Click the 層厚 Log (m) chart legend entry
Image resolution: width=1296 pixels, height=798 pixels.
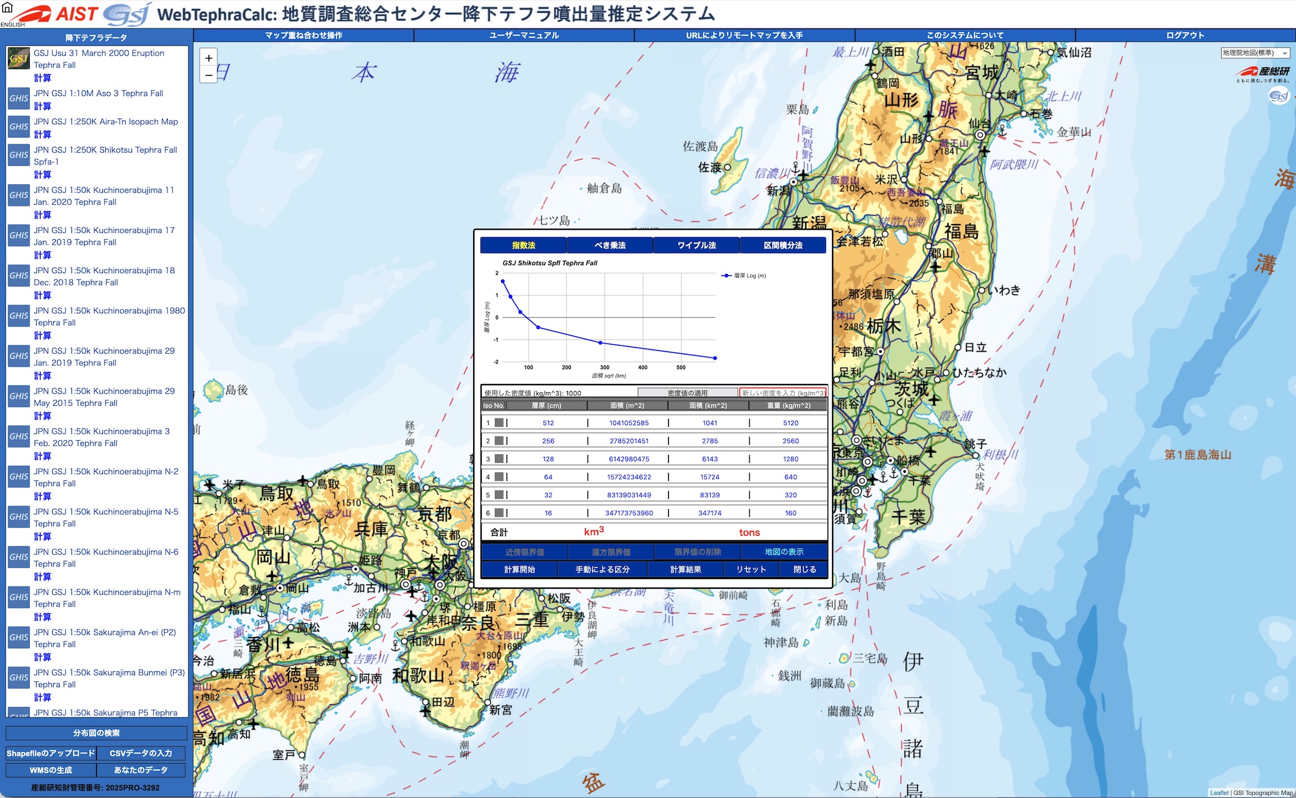tap(743, 276)
